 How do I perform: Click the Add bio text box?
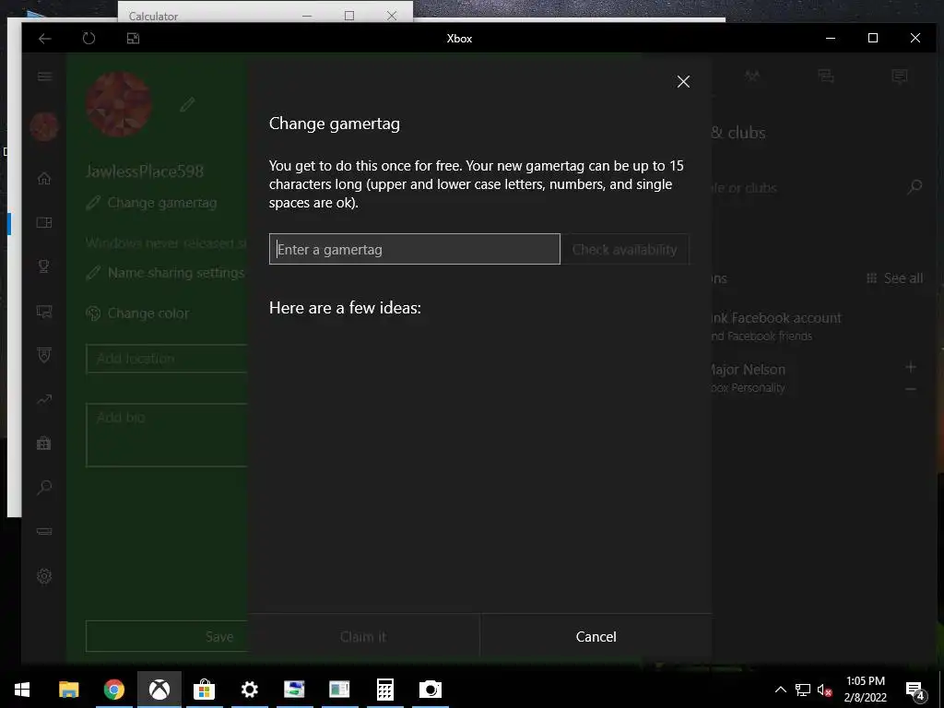click(x=167, y=435)
